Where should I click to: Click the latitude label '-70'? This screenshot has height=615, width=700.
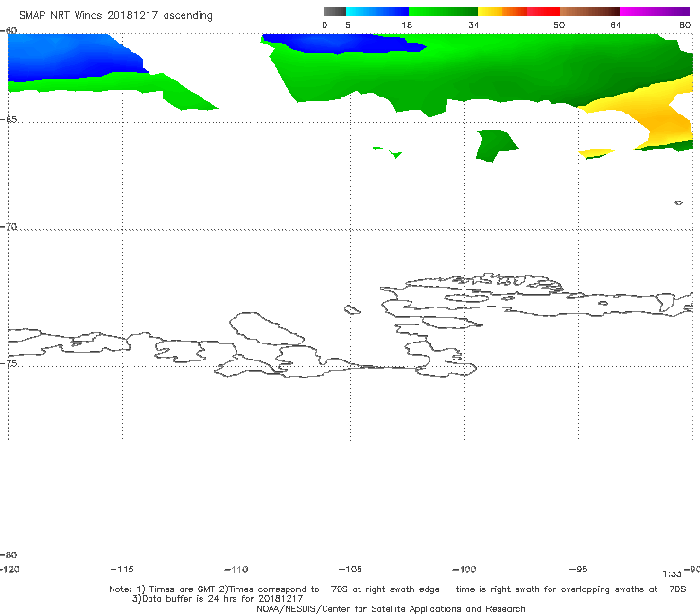pos(9,227)
